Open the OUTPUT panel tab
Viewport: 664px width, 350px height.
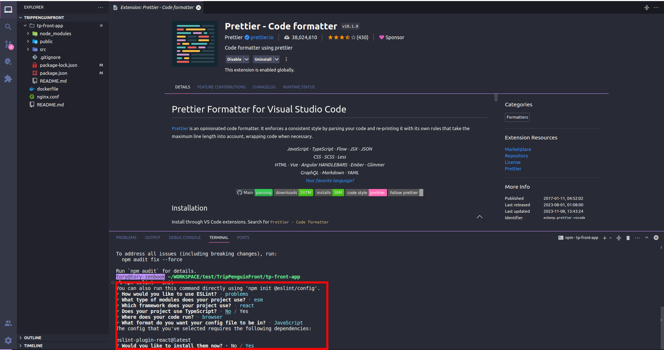tap(153, 238)
